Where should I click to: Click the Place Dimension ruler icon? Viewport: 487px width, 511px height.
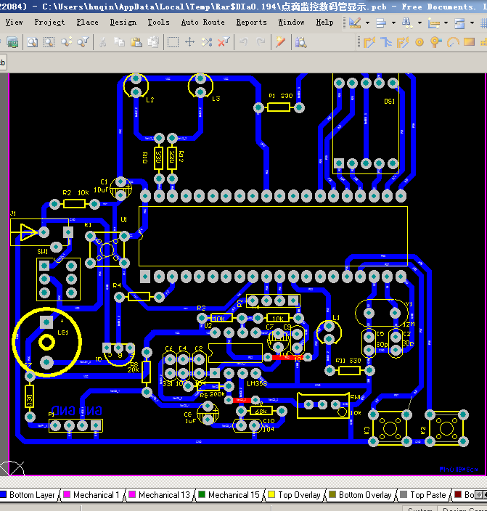(x=433, y=23)
